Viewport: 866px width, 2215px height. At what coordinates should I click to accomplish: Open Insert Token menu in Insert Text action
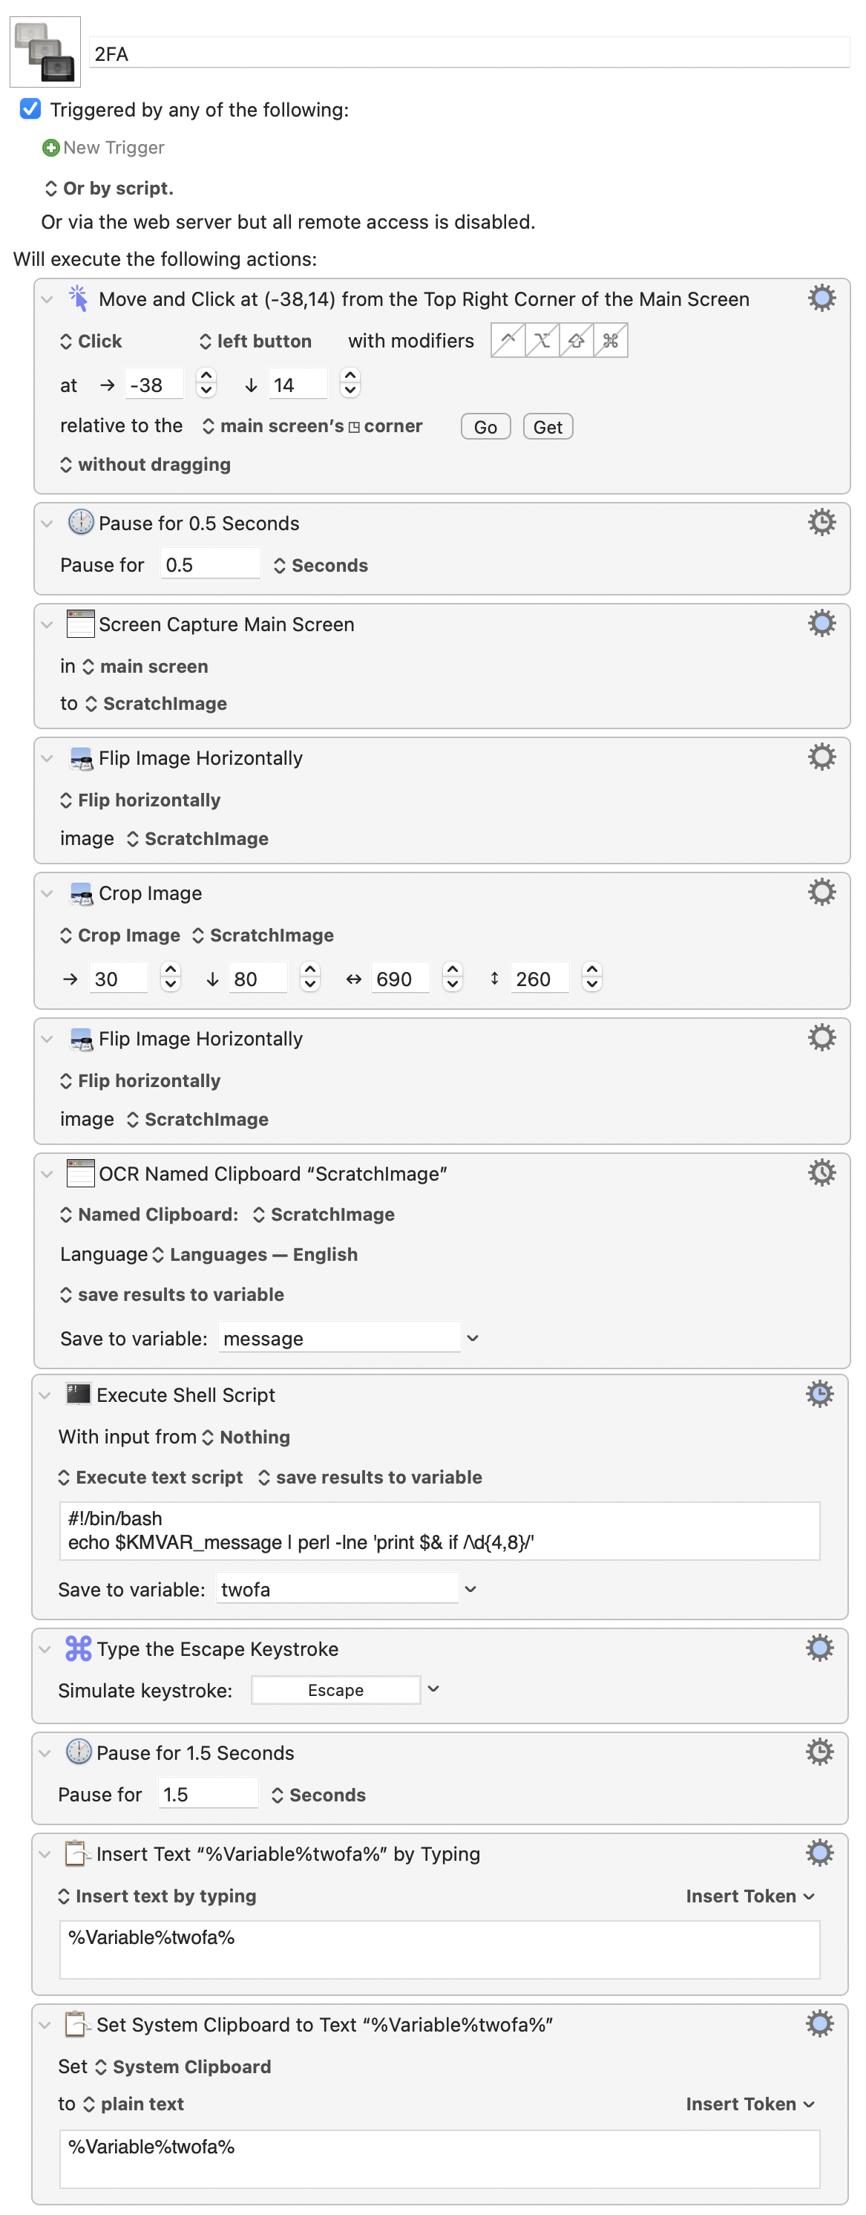coord(749,1895)
